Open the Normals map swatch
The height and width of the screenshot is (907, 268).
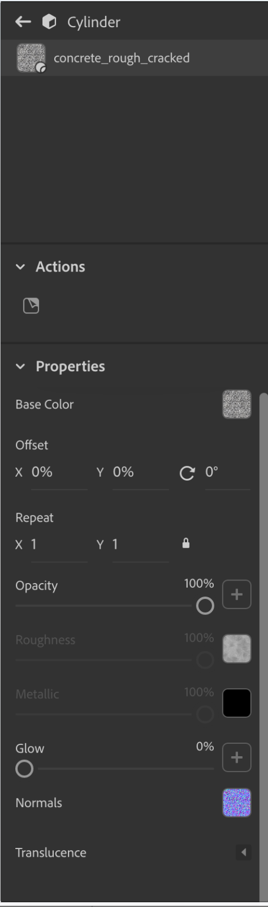tap(237, 802)
